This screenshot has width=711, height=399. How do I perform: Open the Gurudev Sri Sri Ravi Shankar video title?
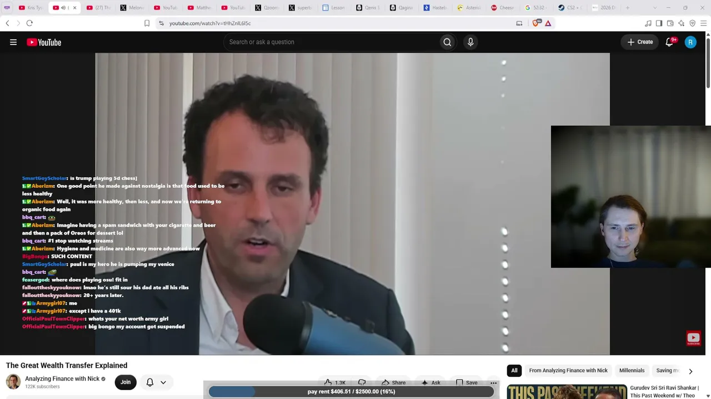(x=664, y=392)
